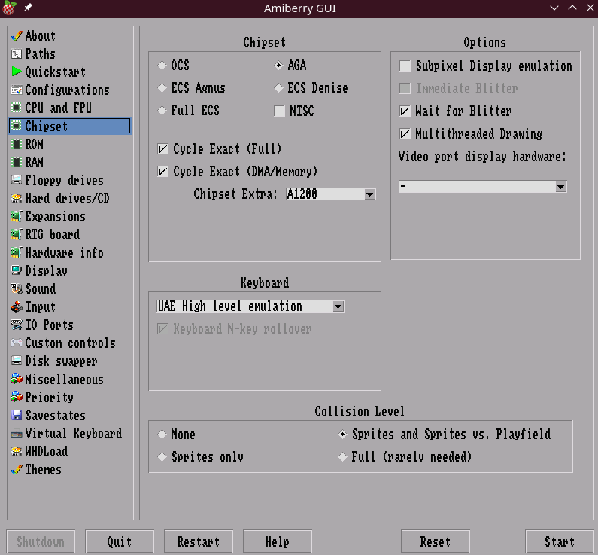This screenshot has height=555, width=598.
Task: Open the About panel via its checkmark icon
Action: [x=17, y=36]
